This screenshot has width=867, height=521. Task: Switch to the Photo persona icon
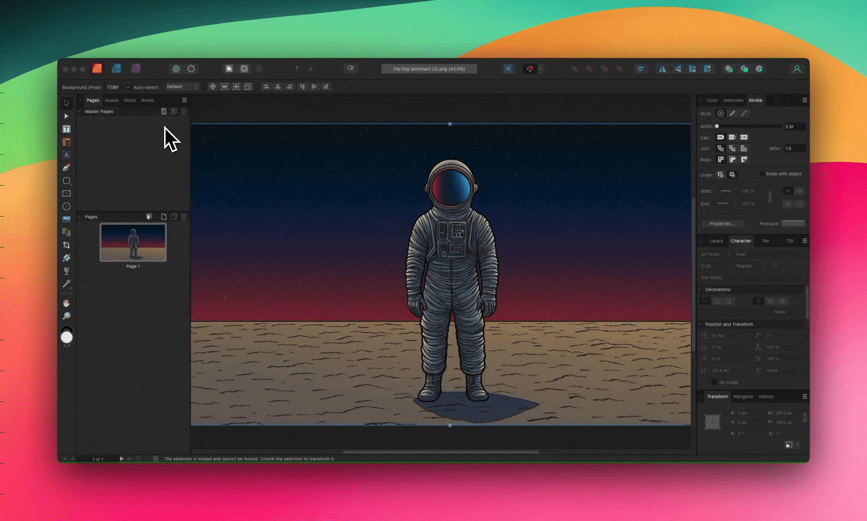(x=136, y=69)
